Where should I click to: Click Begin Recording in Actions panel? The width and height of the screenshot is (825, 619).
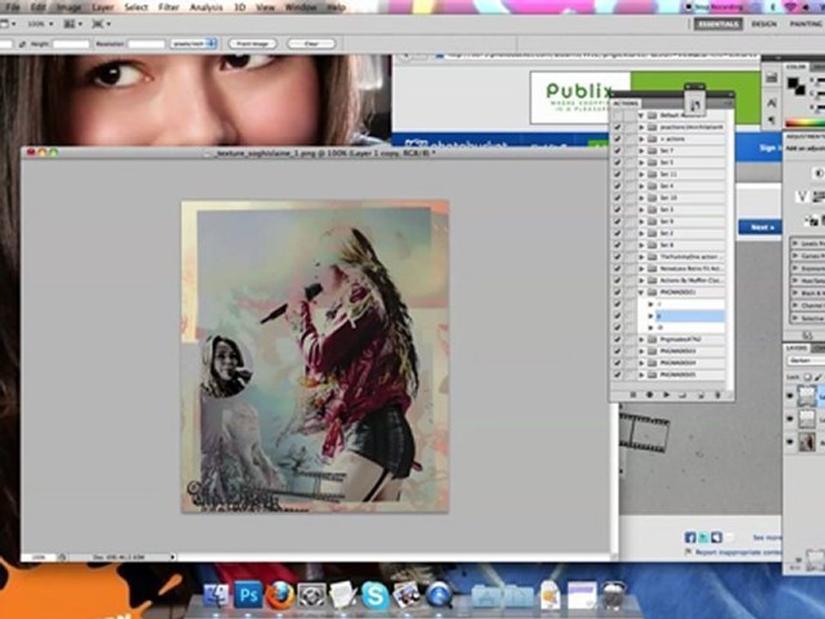pyautogui.click(x=650, y=395)
